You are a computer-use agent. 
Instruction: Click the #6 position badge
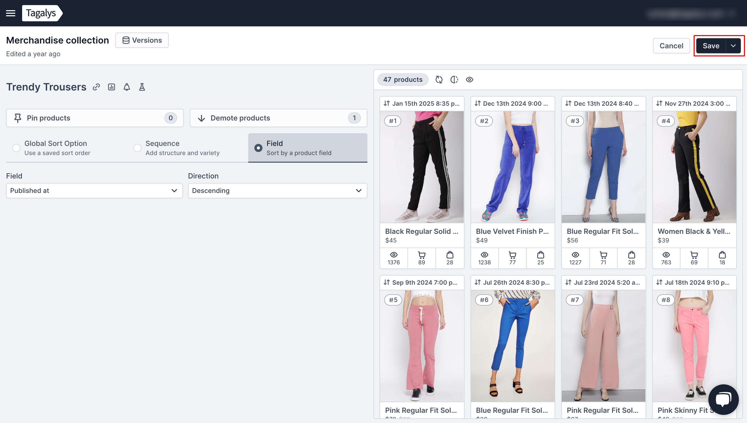[484, 300]
